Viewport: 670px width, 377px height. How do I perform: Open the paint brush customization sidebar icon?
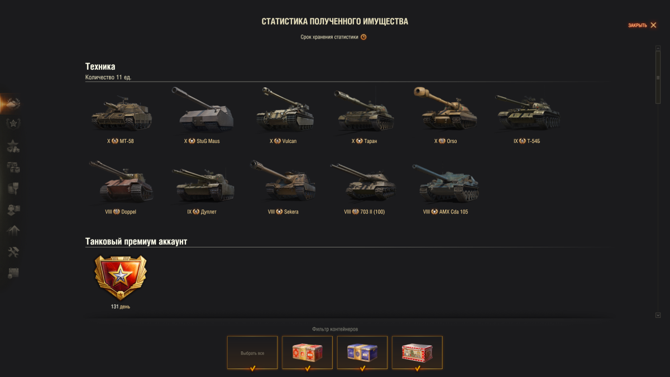(x=13, y=188)
